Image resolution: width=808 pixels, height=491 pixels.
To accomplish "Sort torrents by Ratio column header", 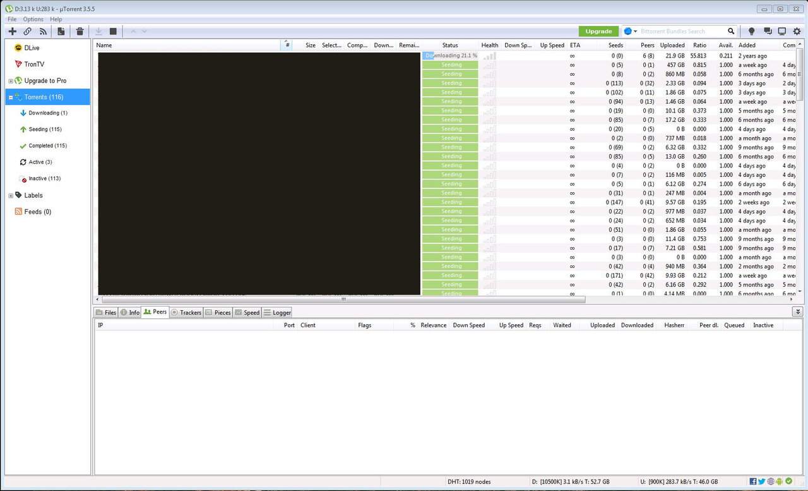I will (x=699, y=45).
